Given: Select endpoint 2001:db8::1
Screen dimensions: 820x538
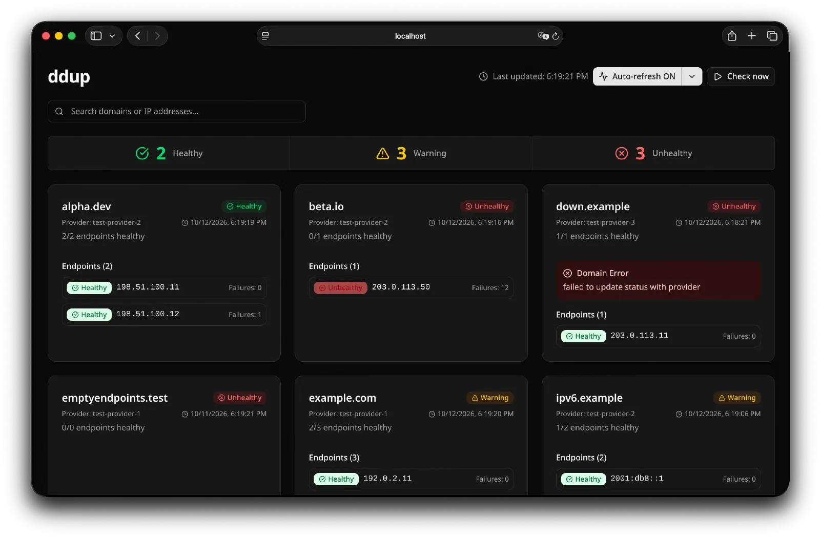Looking at the screenshot, I should pos(658,479).
